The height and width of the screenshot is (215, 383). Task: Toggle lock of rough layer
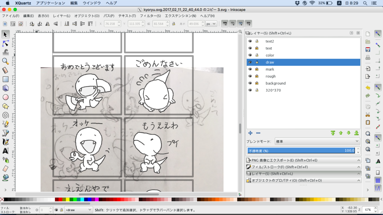257,76
